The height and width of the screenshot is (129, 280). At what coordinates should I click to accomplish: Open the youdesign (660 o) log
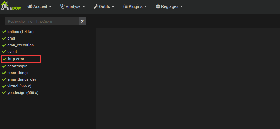click(x=23, y=93)
